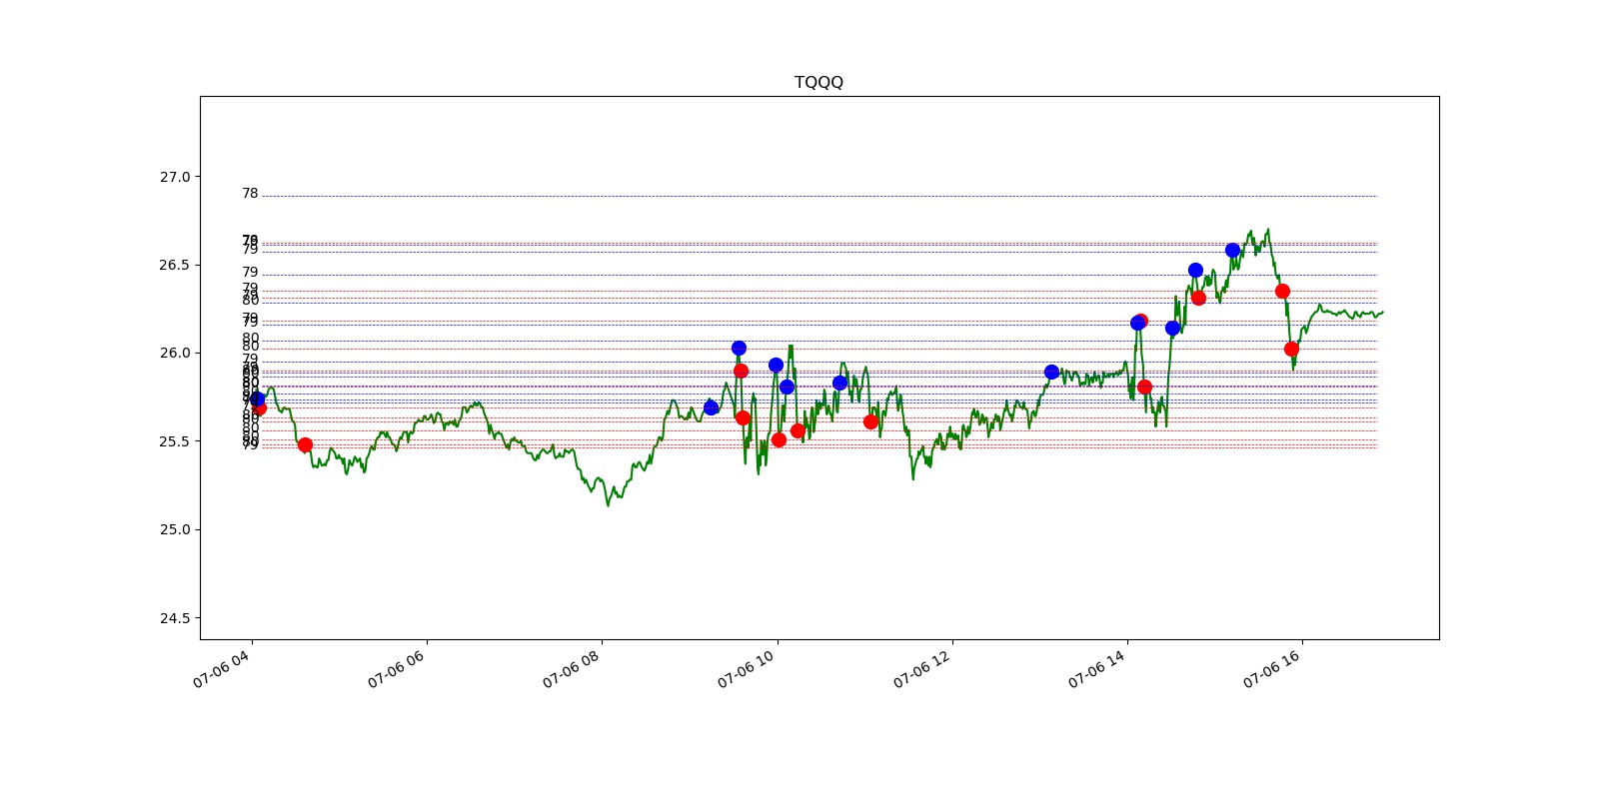The width and height of the screenshot is (1599, 799).
Task: Click the highest blue marker near 26.6
Action: 1232,250
